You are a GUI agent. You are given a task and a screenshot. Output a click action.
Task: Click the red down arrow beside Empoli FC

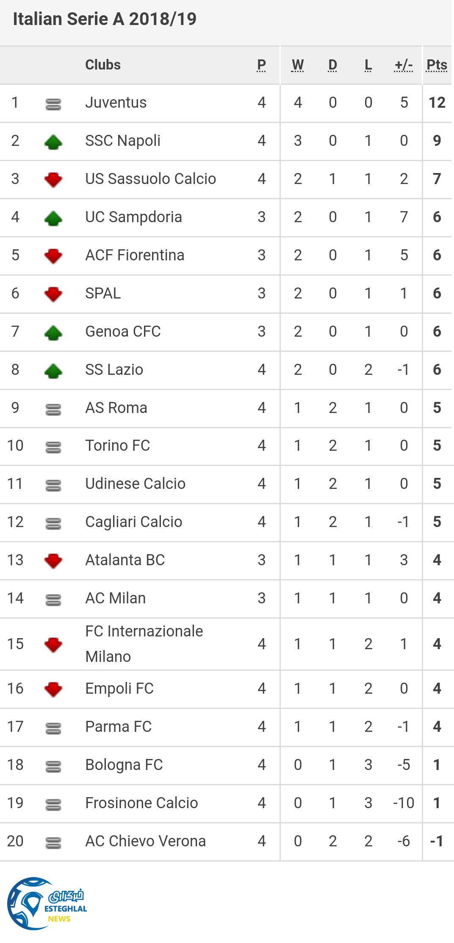53,689
